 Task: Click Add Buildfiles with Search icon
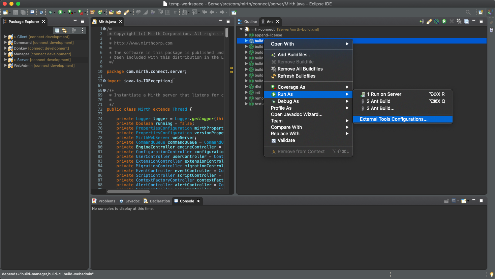pyautogui.click(x=429, y=21)
